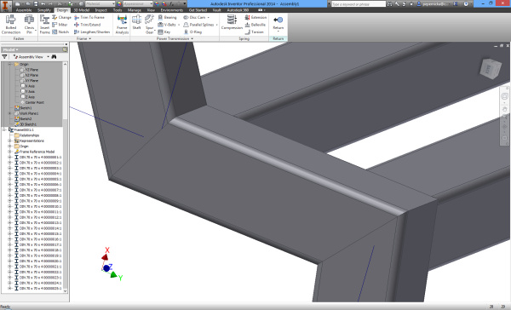
Task: Select the Lengthen/Shorten tool
Action: coord(92,32)
